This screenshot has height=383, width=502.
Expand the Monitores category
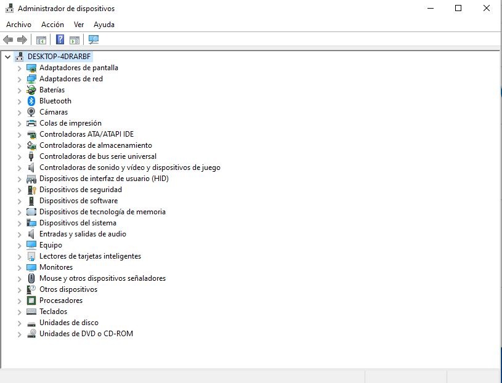pyautogui.click(x=19, y=267)
